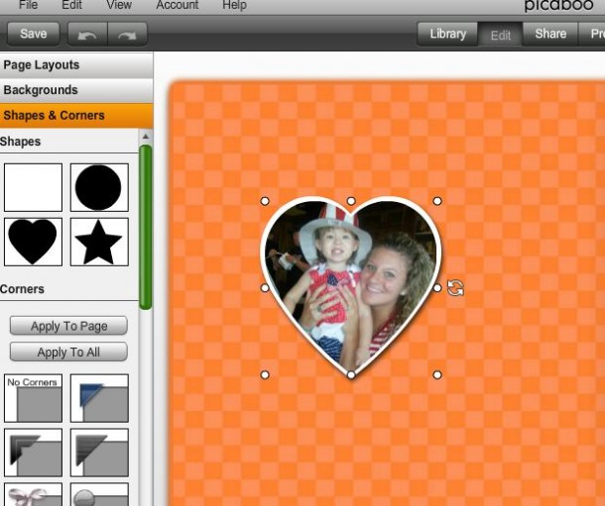Expand the Backgrounds panel
The image size is (605, 506).
76,90
